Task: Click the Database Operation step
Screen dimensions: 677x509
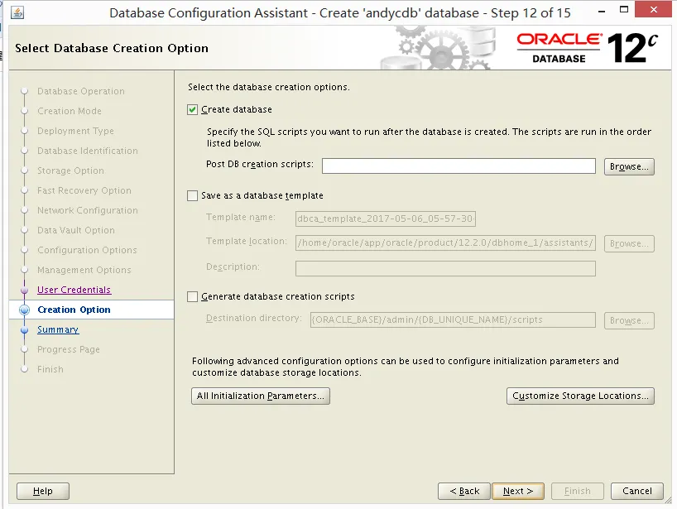Action: click(x=81, y=91)
